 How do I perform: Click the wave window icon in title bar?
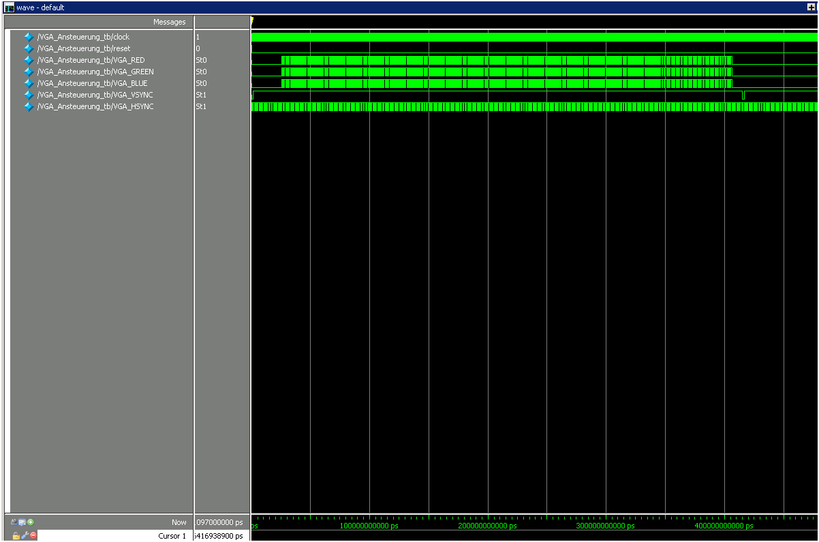tap(9, 7)
